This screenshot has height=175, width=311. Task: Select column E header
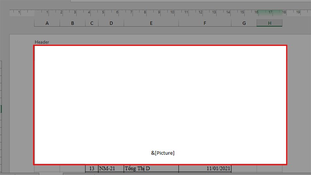click(x=151, y=23)
